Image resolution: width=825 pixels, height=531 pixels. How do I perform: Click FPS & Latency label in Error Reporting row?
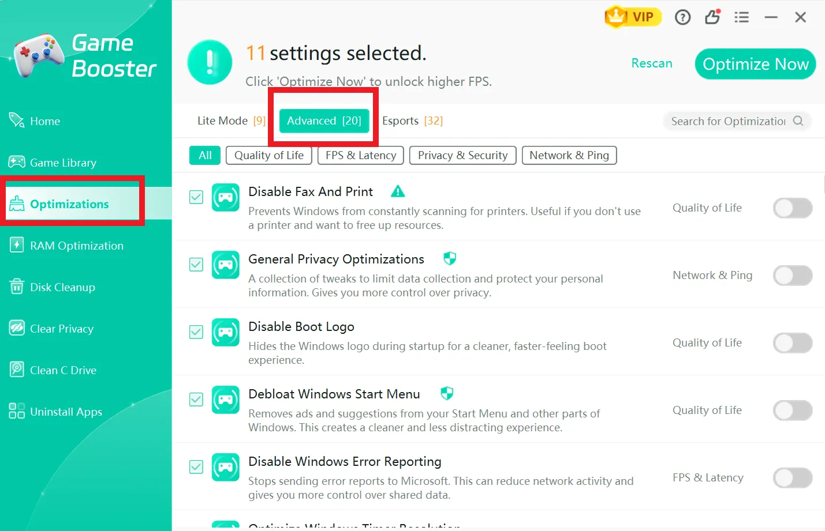pos(708,477)
